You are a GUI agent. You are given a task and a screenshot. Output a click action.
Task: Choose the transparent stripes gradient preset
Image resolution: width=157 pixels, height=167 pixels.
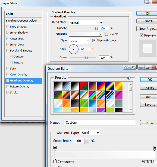coord(110,95)
